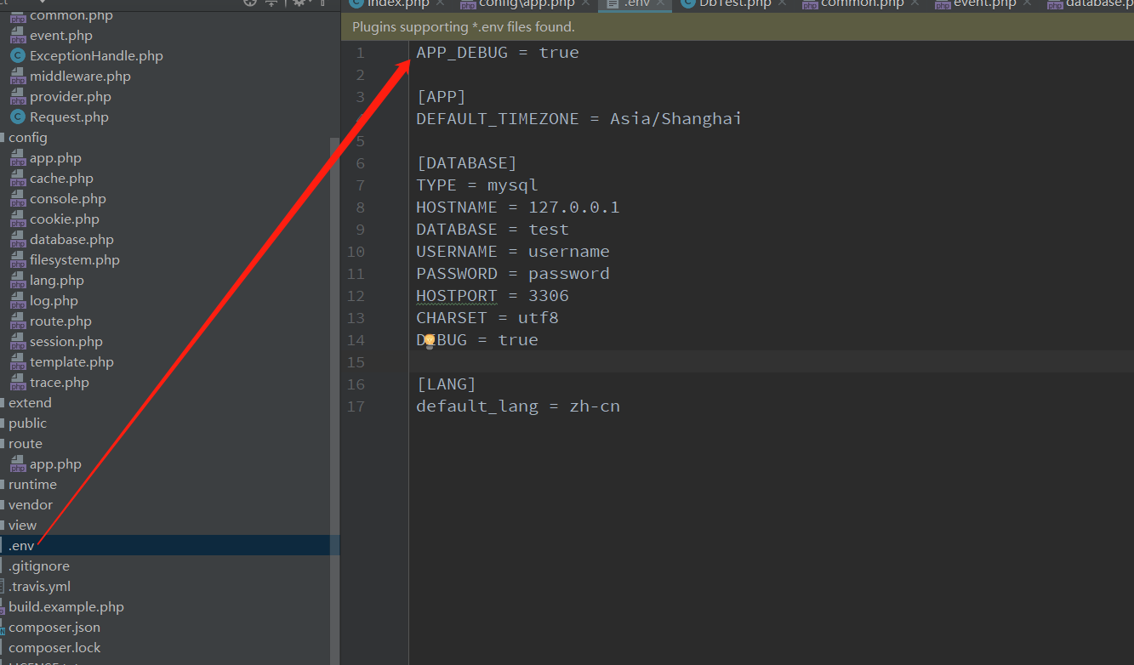Select composer.lock in the project tree
This screenshot has width=1134, height=665.
click(54, 647)
